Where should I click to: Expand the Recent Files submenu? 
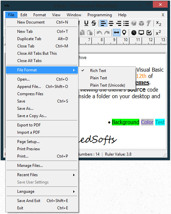tap(42, 175)
